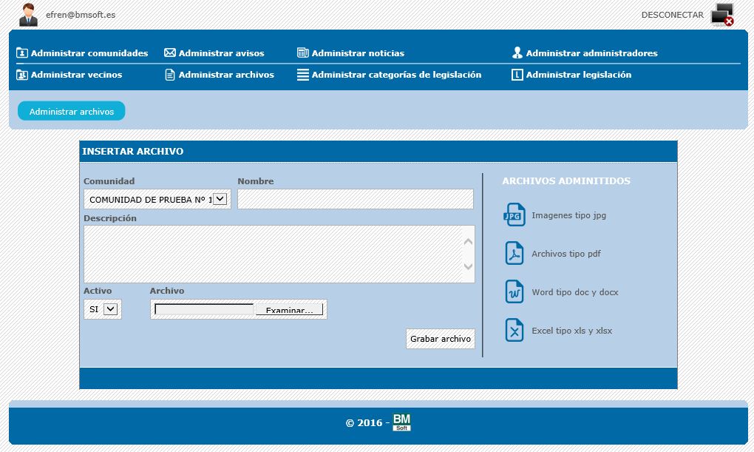
Task: Open Administrar categorías de legislación
Action: (x=395, y=75)
